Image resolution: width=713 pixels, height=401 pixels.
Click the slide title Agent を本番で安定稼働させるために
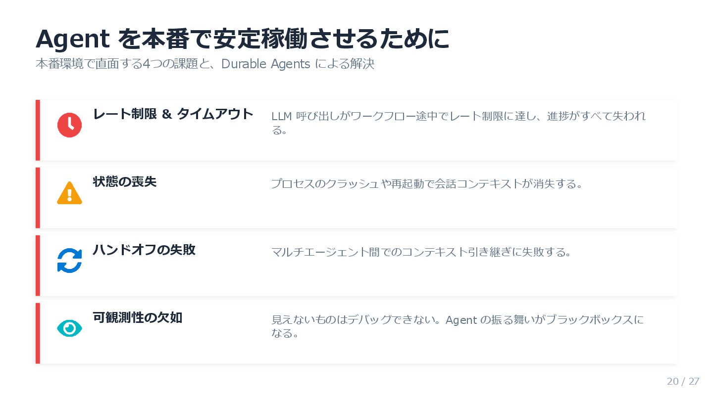click(242, 39)
